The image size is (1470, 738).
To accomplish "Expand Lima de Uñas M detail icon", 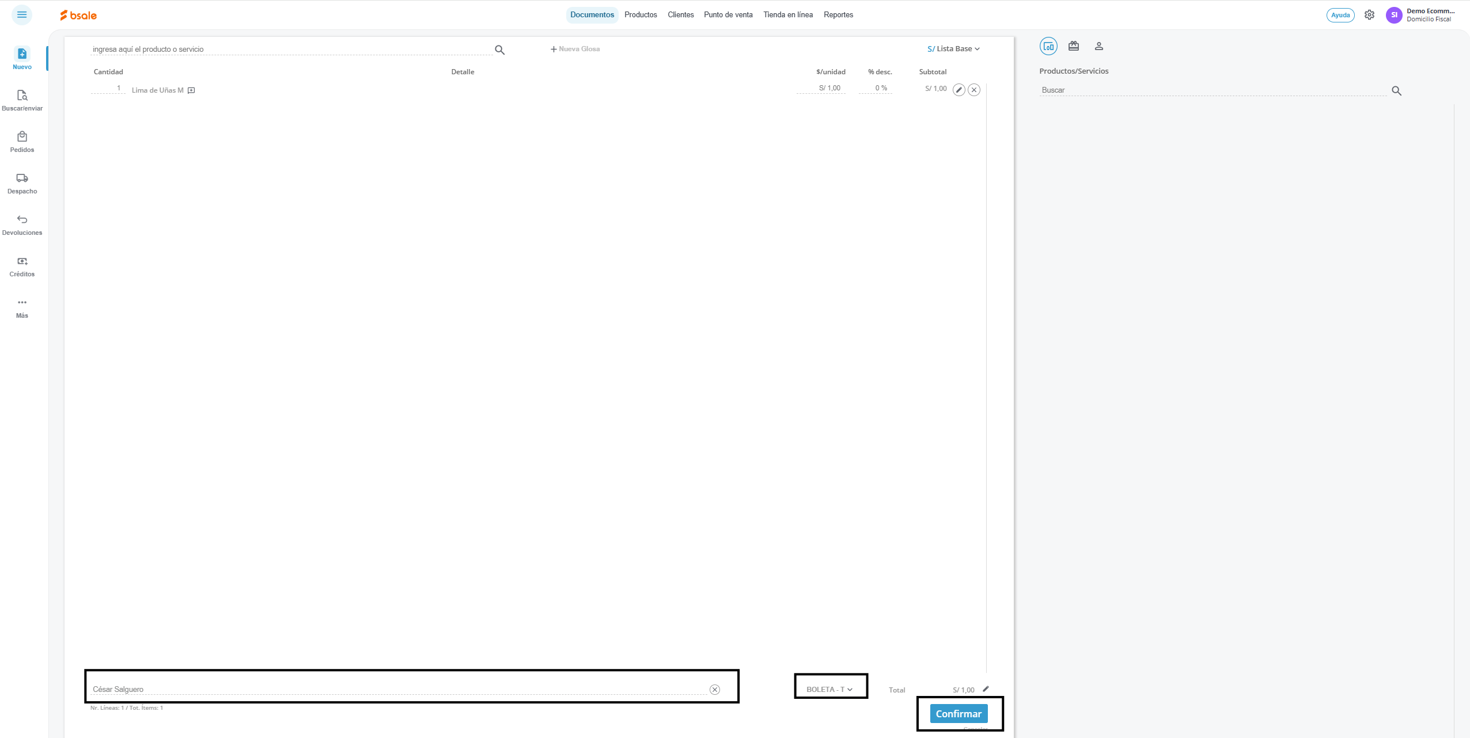I will point(191,90).
